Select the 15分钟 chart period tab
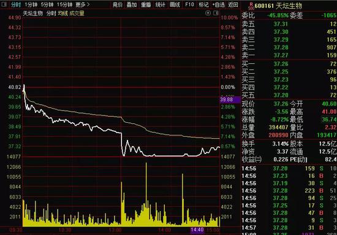 coord(64,4)
